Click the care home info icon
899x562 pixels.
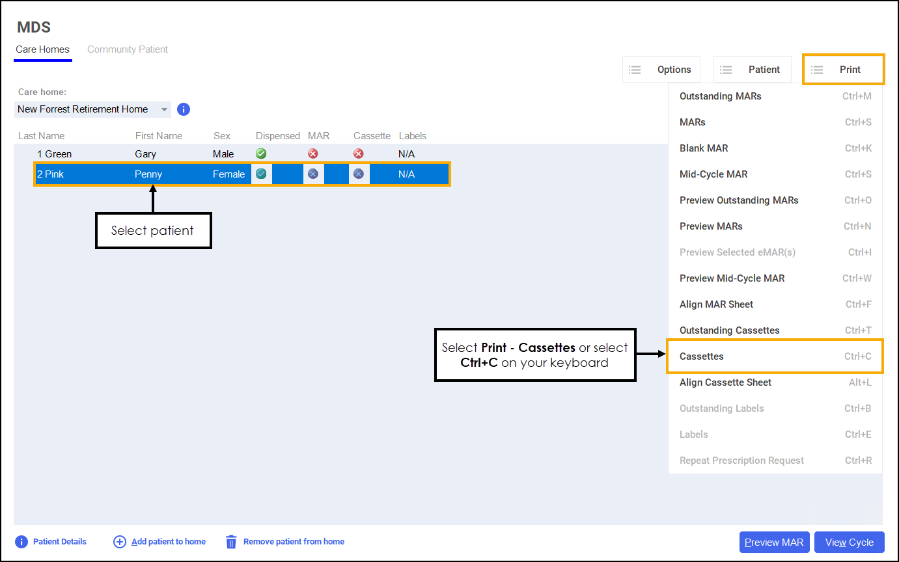click(x=184, y=109)
